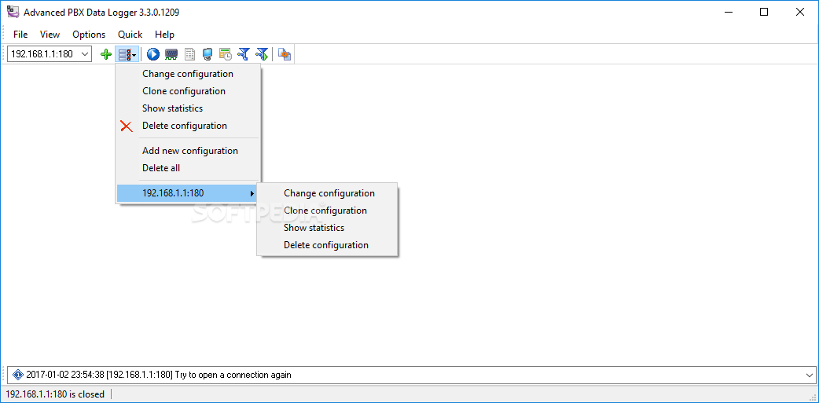Image resolution: width=819 pixels, height=403 pixels.
Task: Open the configuration list dropdown toolbar button
Action: 127,53
